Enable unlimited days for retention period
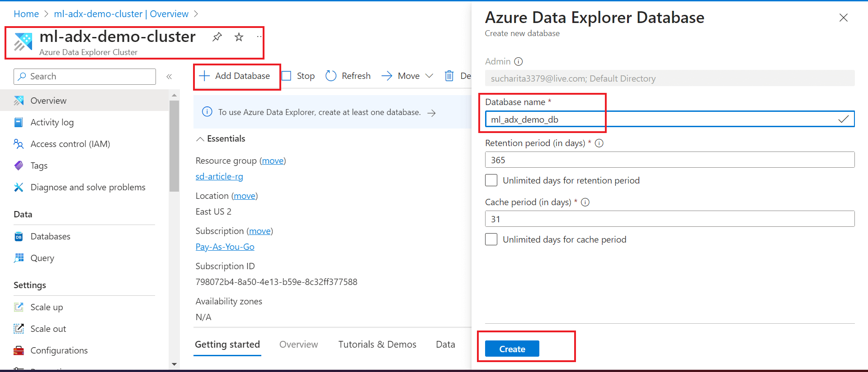Image resolution: width=868 pixels, height=372 pixels. 491,180
